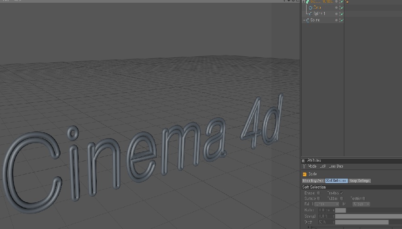Uncheck the Preview checkbox
The image size is (402, 229).
click(342, 193)
